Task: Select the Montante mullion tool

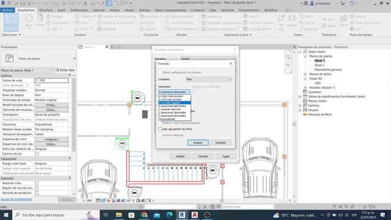Action: point(107,29)
